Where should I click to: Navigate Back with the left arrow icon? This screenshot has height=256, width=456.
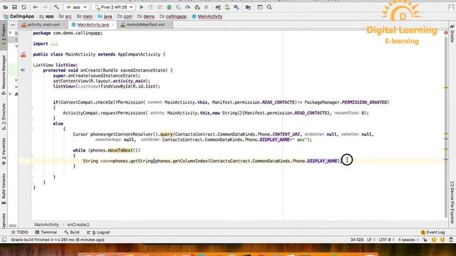pyautogui.click(x=36, y=7)
